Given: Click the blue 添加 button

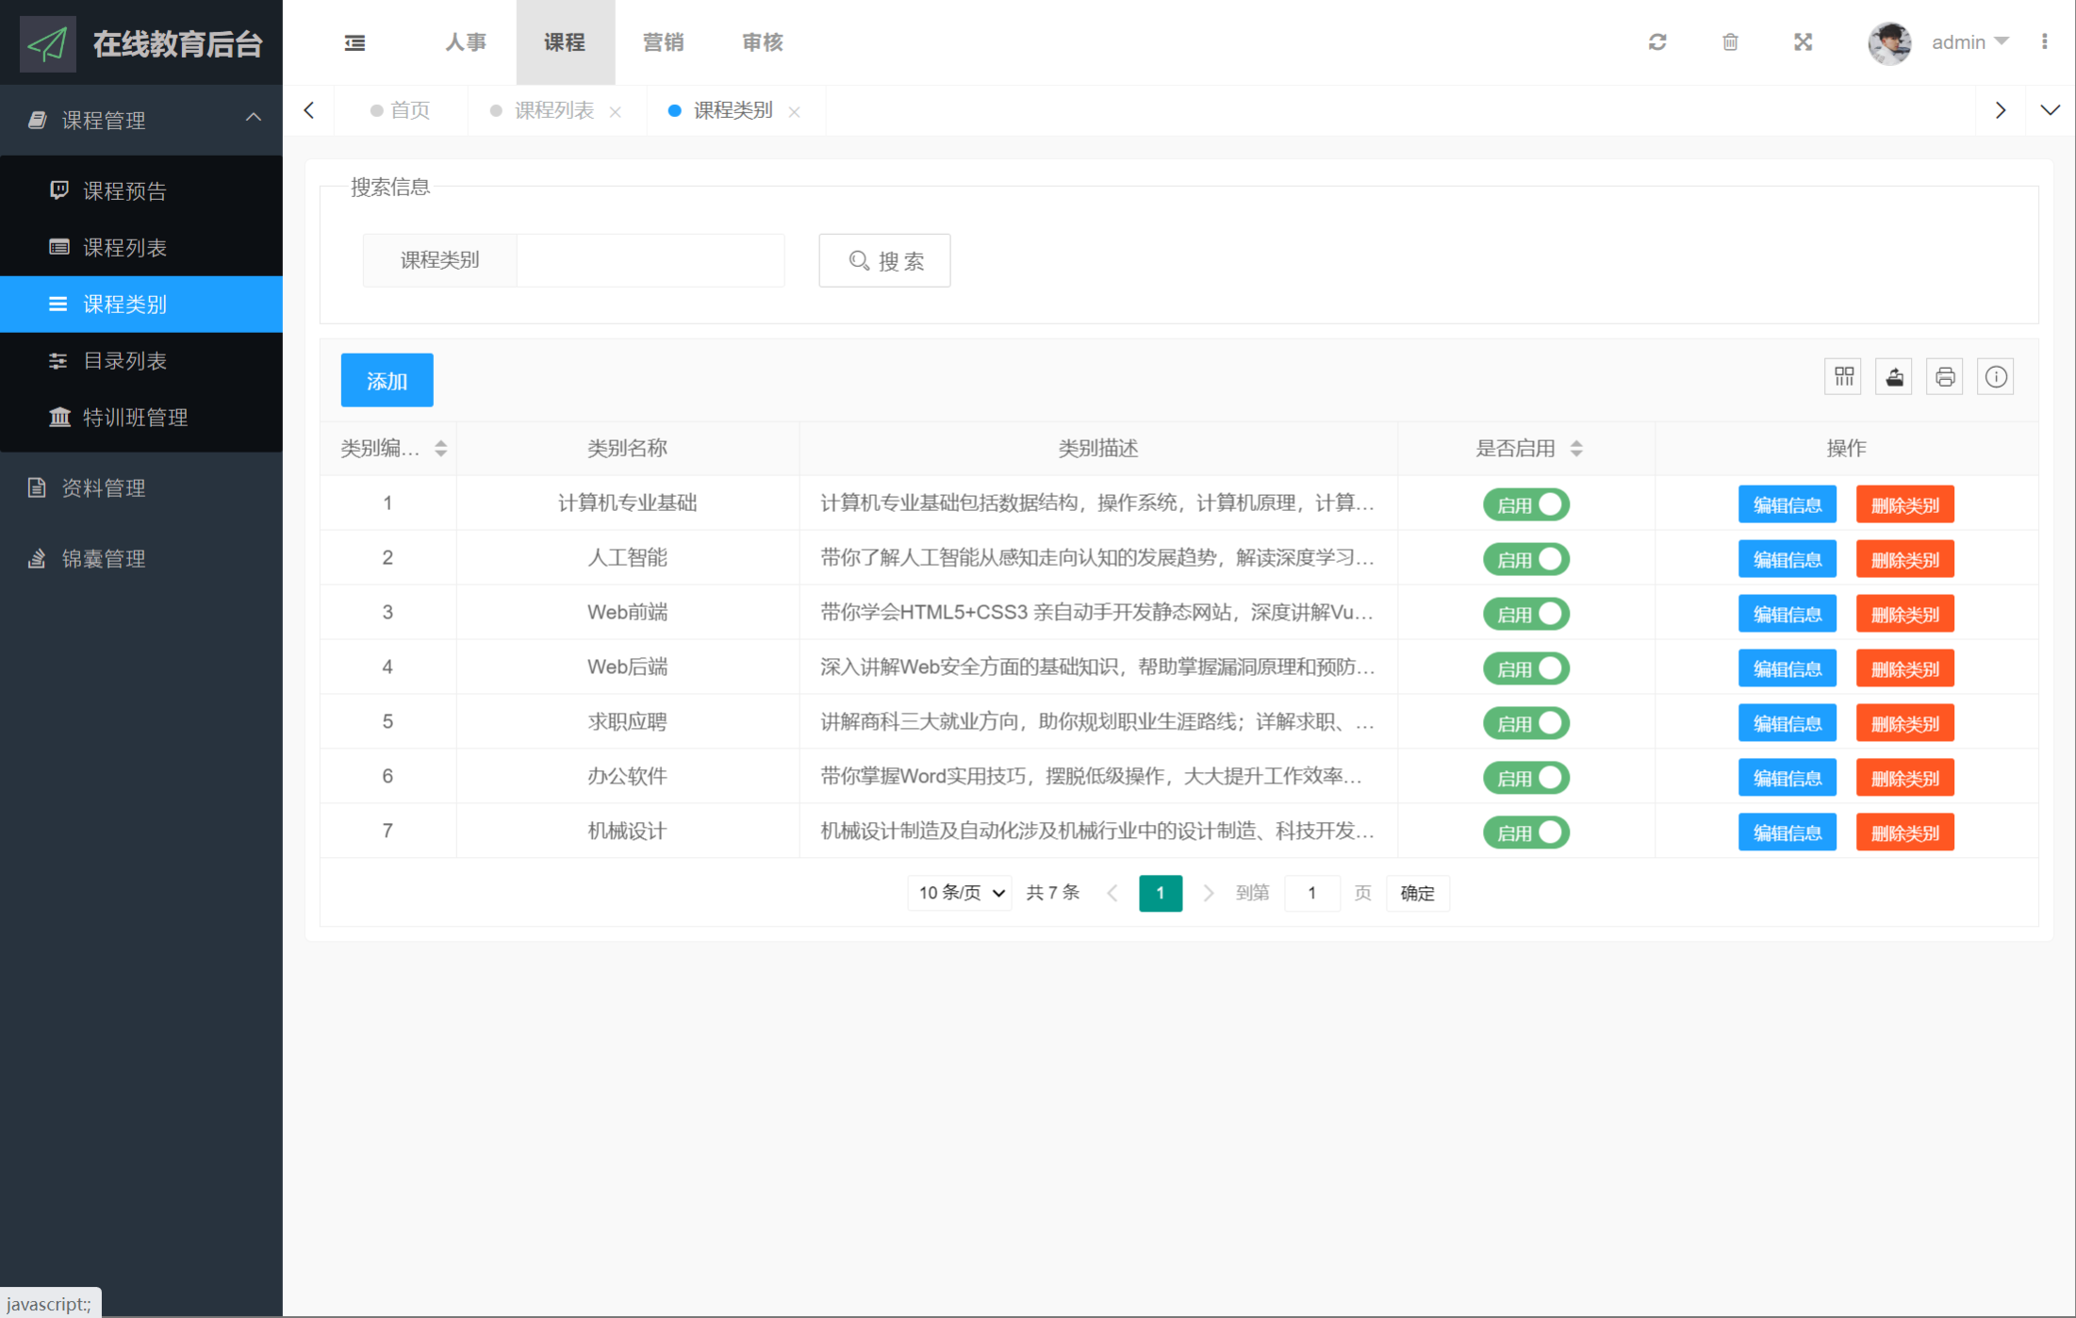Looking at the screenshot, I should (387, 381).
